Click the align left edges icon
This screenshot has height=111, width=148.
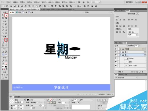coord(117,20)
